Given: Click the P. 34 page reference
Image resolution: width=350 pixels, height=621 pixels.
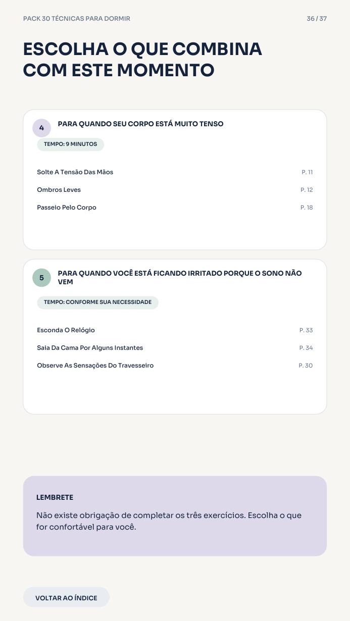Looking at the screenshot, I should pos(306,348).
